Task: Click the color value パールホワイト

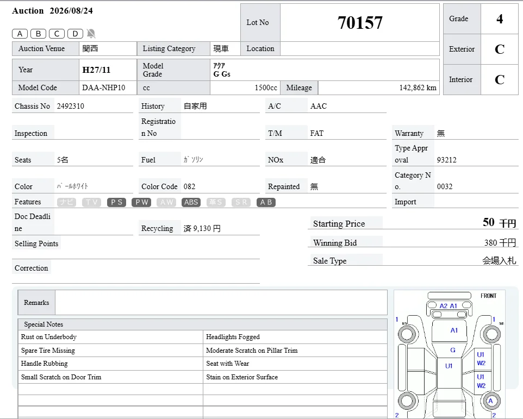Action: pyautogui.click(x=72, y=186)
